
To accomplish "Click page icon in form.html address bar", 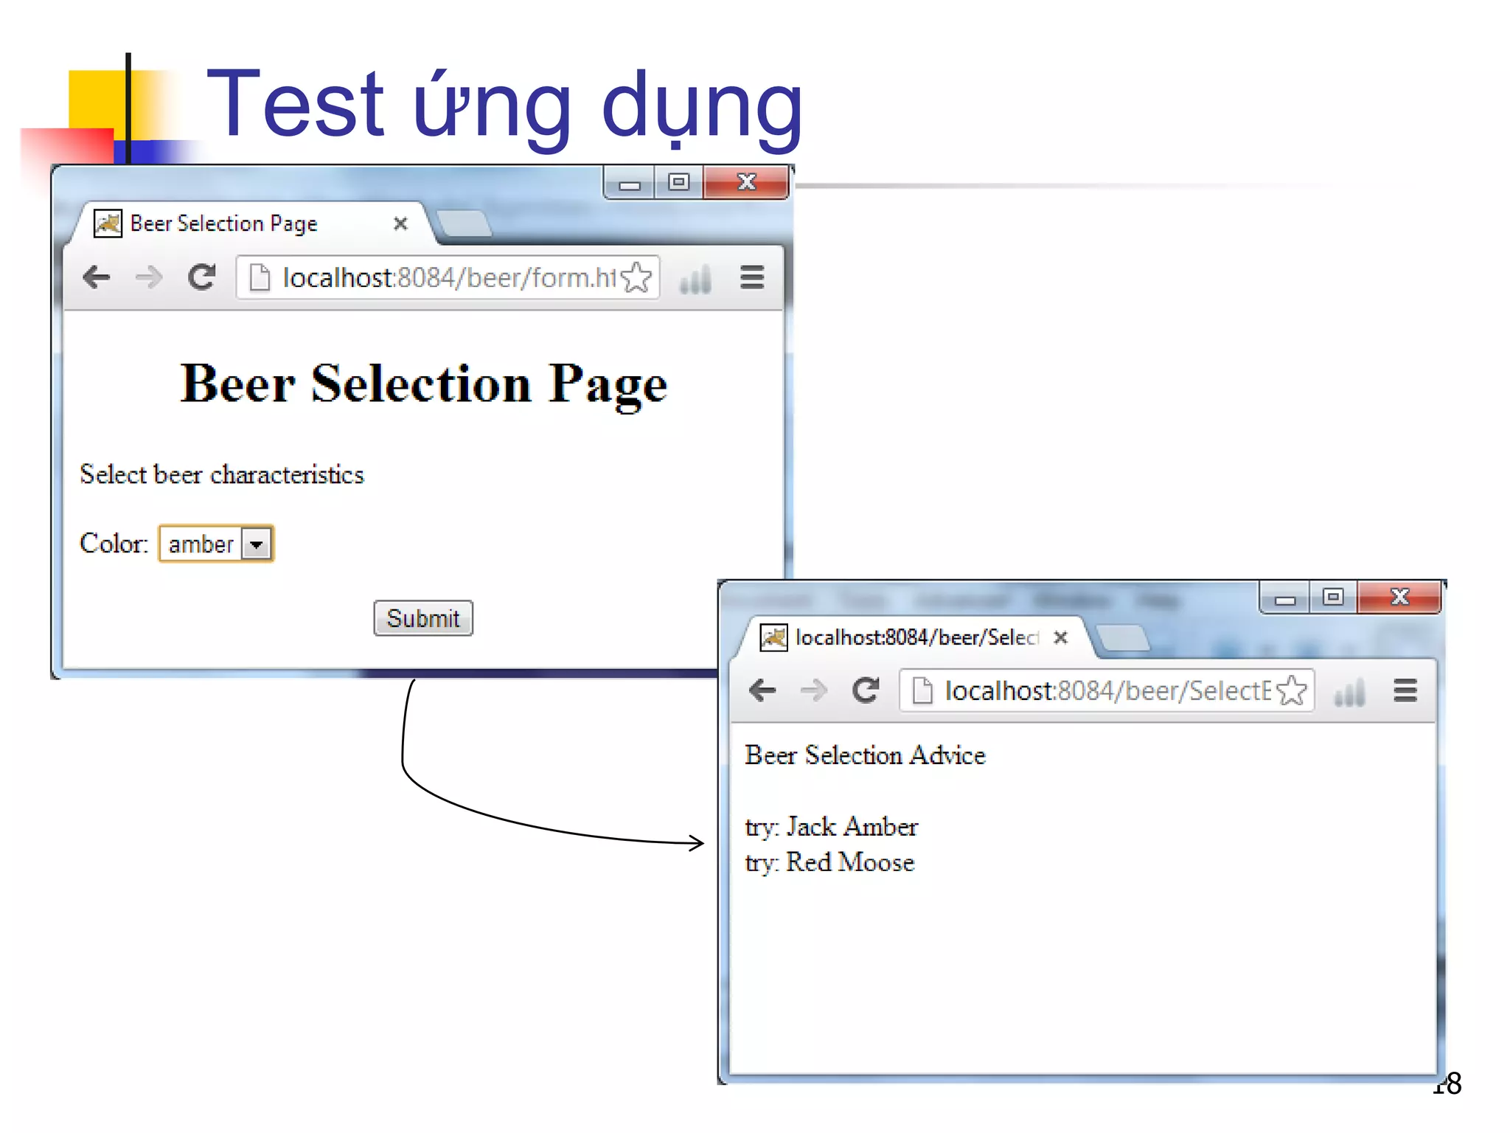I will coord(260,278).
